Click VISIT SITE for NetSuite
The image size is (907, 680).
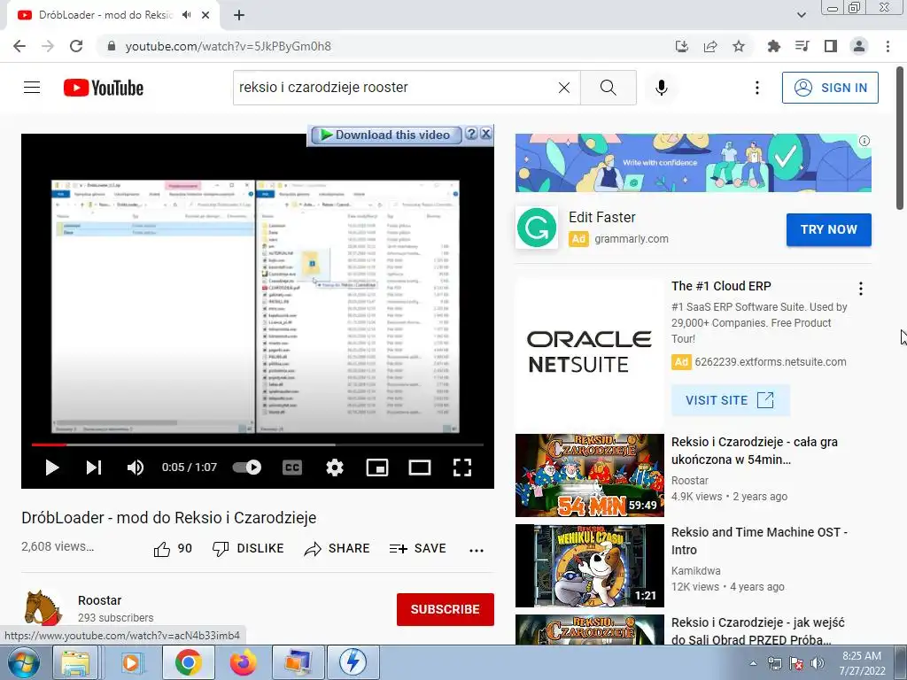tap(730, 400)
